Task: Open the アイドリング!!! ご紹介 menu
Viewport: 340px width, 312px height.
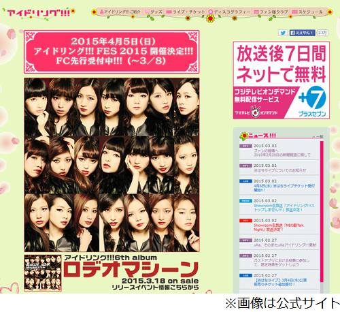Action: pyautogui.click(x=120, y=12)
